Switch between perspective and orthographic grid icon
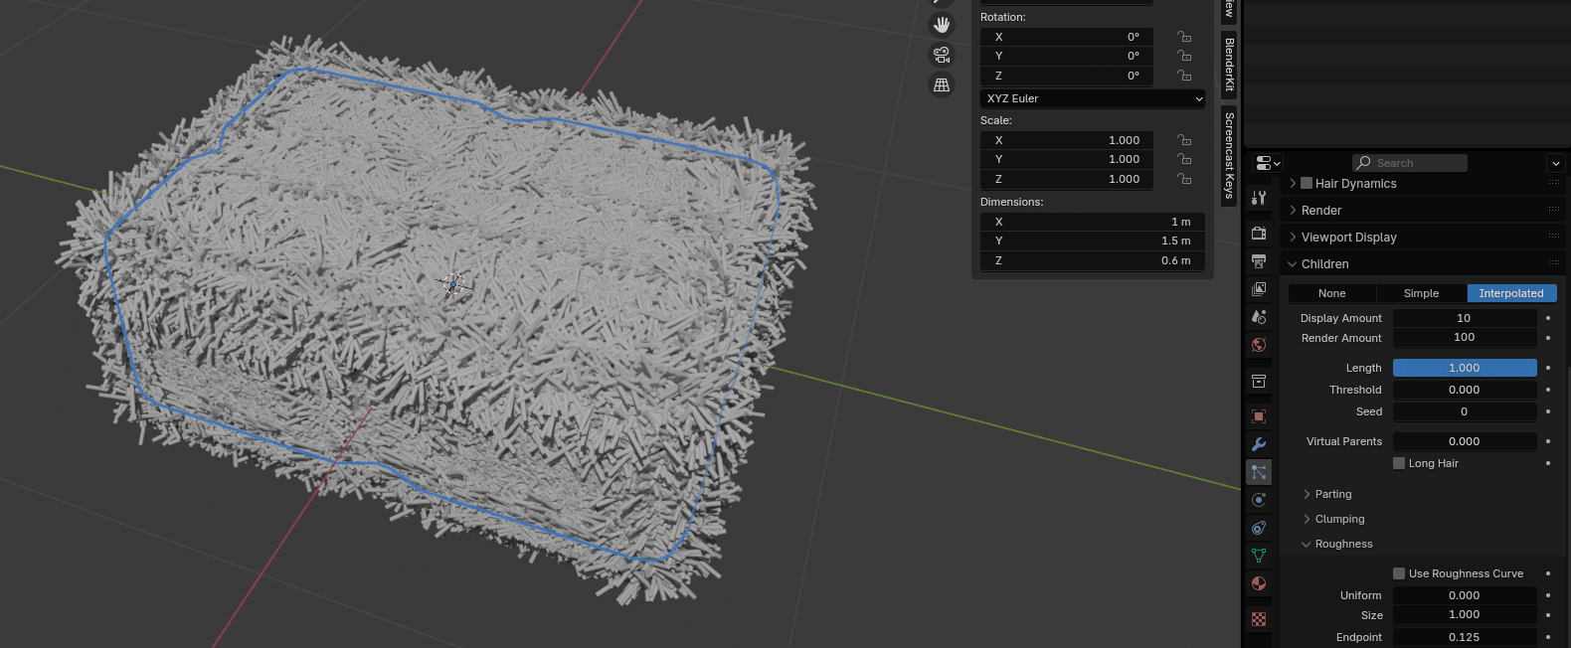The image size is (1571, 648). (x=941, y=85)
